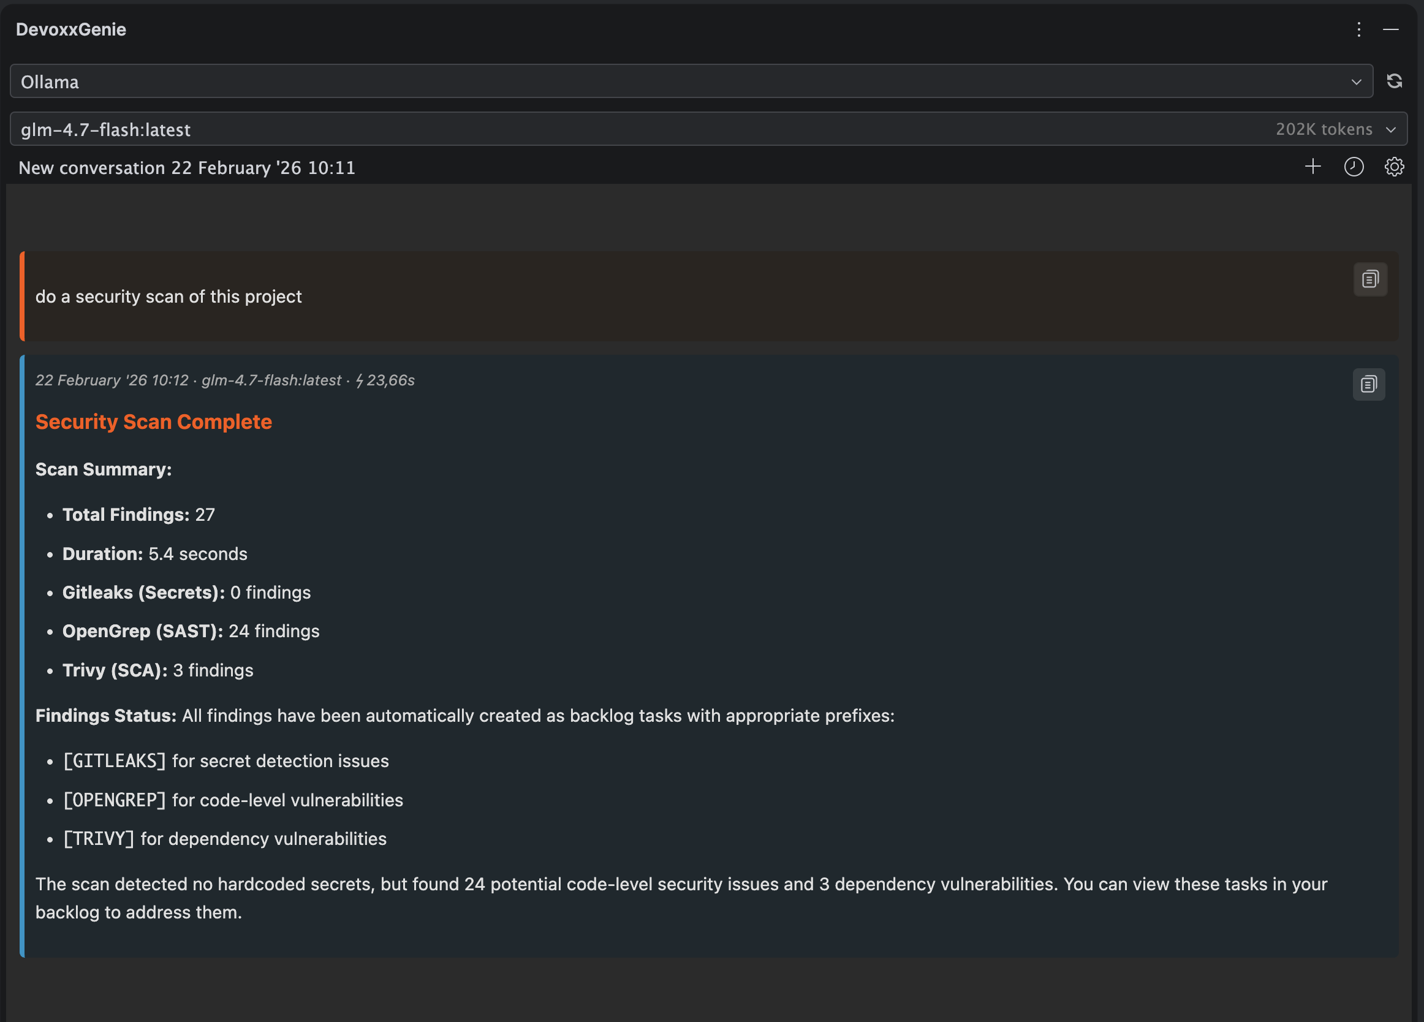This screenshot has height=1022, width=1424.
Task: Copy the Security Scan response
Action: click(x=1369, y=384)
